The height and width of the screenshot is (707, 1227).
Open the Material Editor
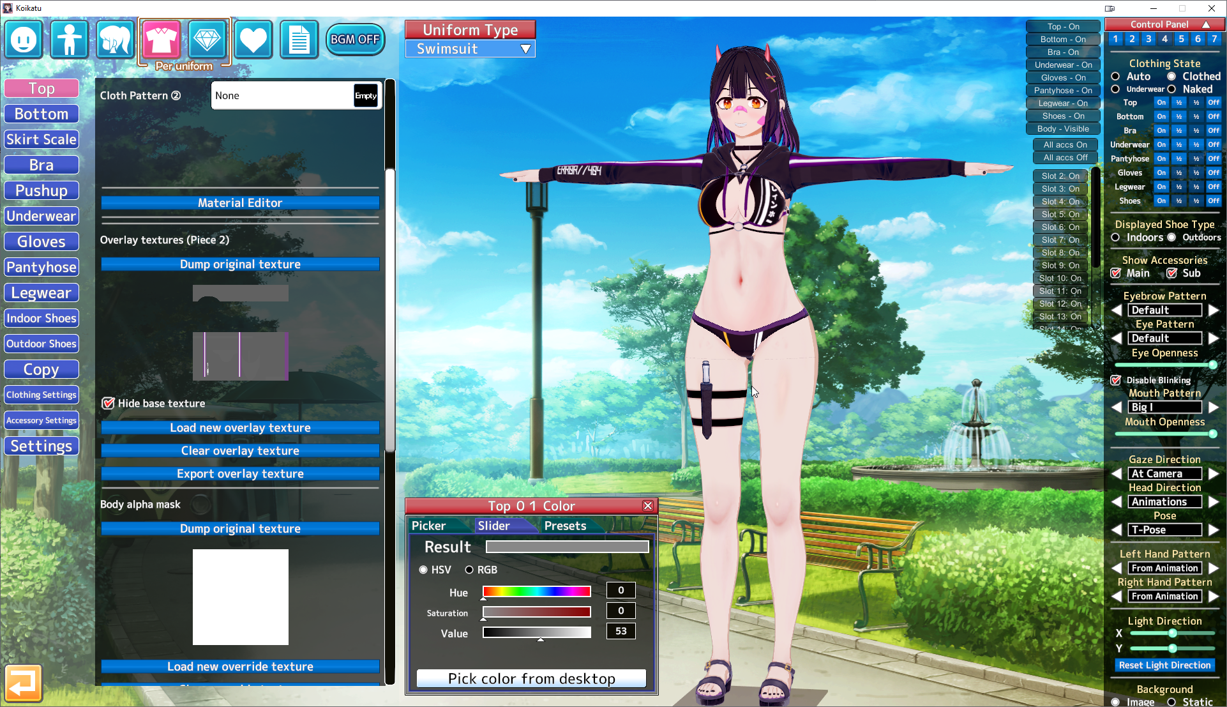coord(240,203)
